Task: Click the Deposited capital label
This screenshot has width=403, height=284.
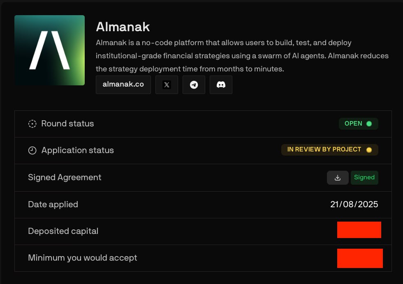Action: tap(63, 231)
